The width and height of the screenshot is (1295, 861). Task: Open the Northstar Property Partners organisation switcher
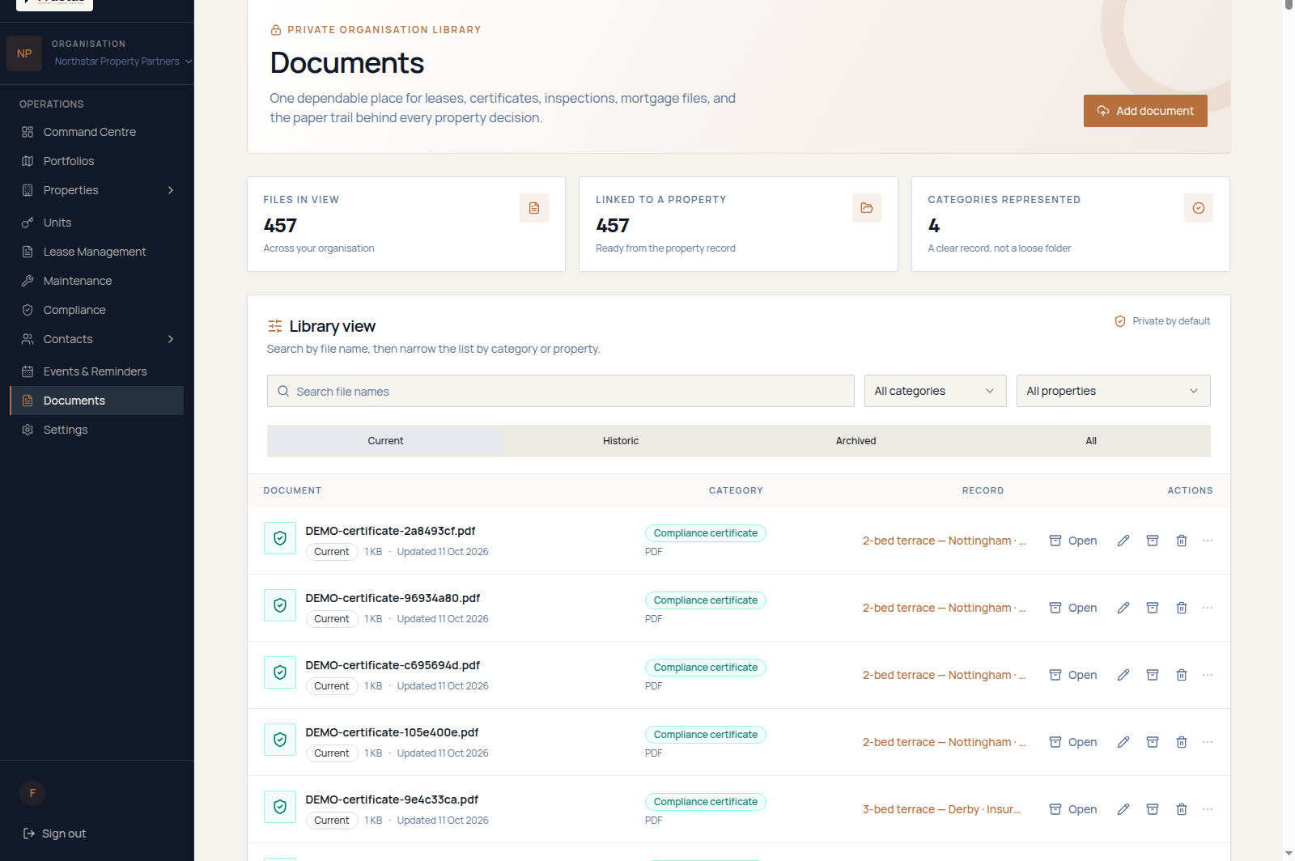[123, 61]
